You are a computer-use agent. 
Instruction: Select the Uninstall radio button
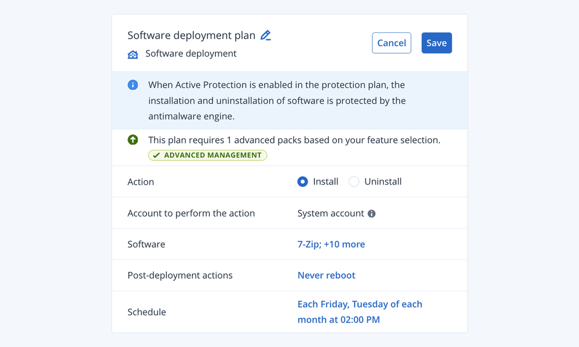point(354,182)
